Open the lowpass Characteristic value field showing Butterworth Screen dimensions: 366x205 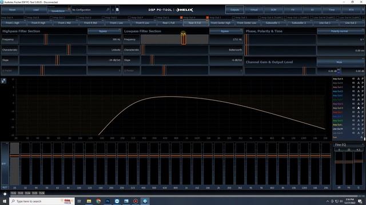[x=226, y=50]
